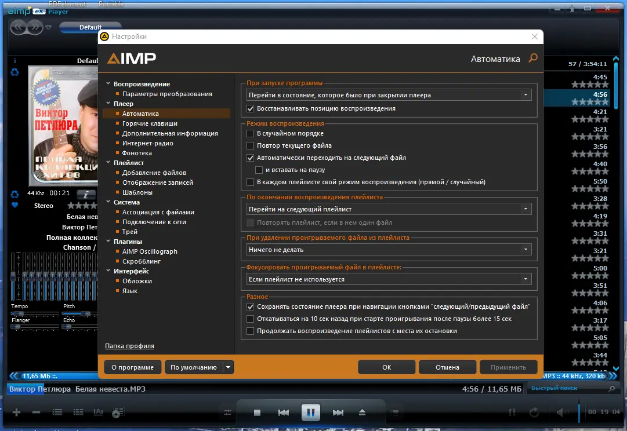Image resolution: width=627 pixels, height=431 pixels.
Task: Toggle the shuffle arrows icon in player
Action: coord(512,412)
